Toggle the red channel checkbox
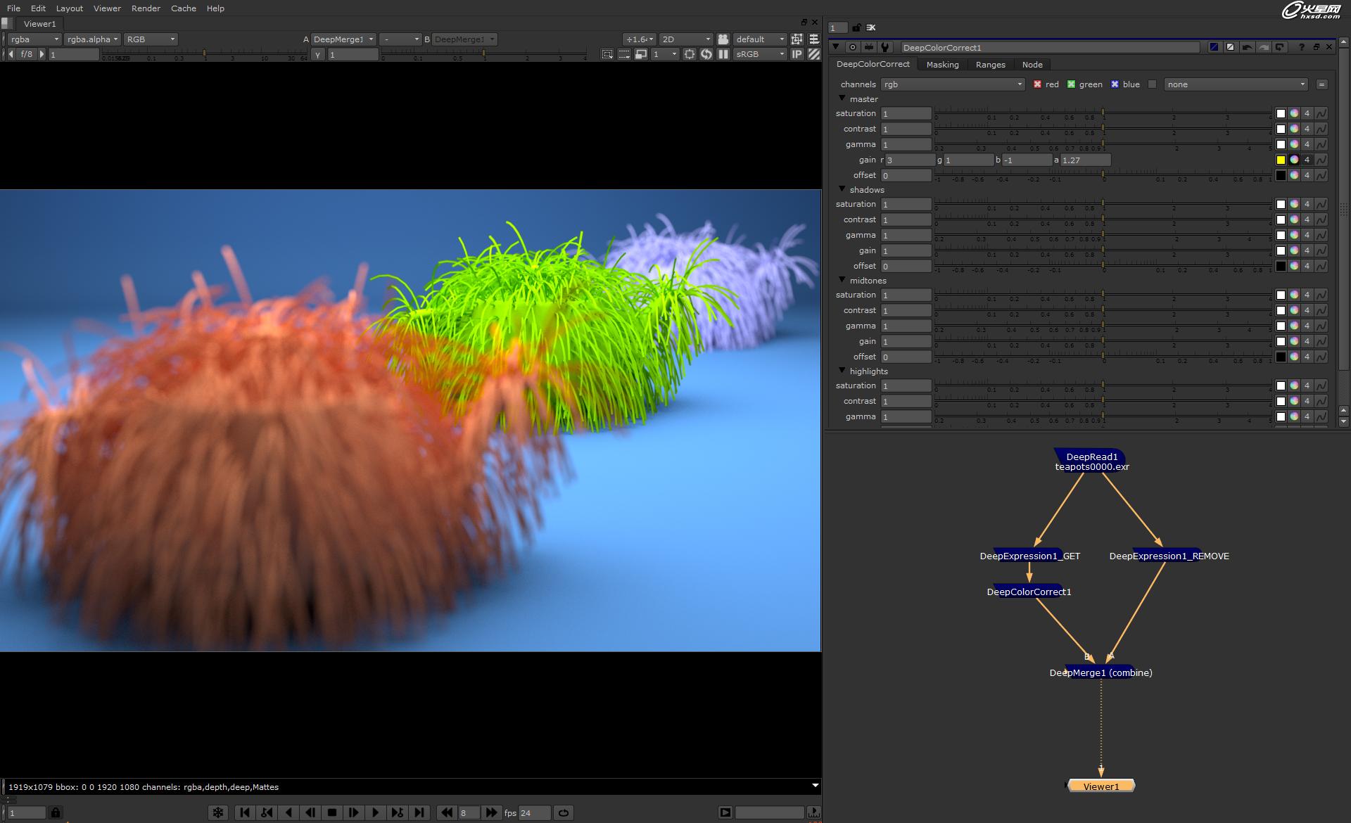Screen dimensions: 1351x823 click(x=1037, y=84)
